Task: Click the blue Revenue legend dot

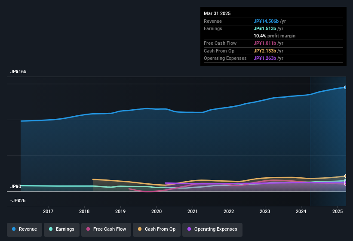Action: (x=14, y=229)
